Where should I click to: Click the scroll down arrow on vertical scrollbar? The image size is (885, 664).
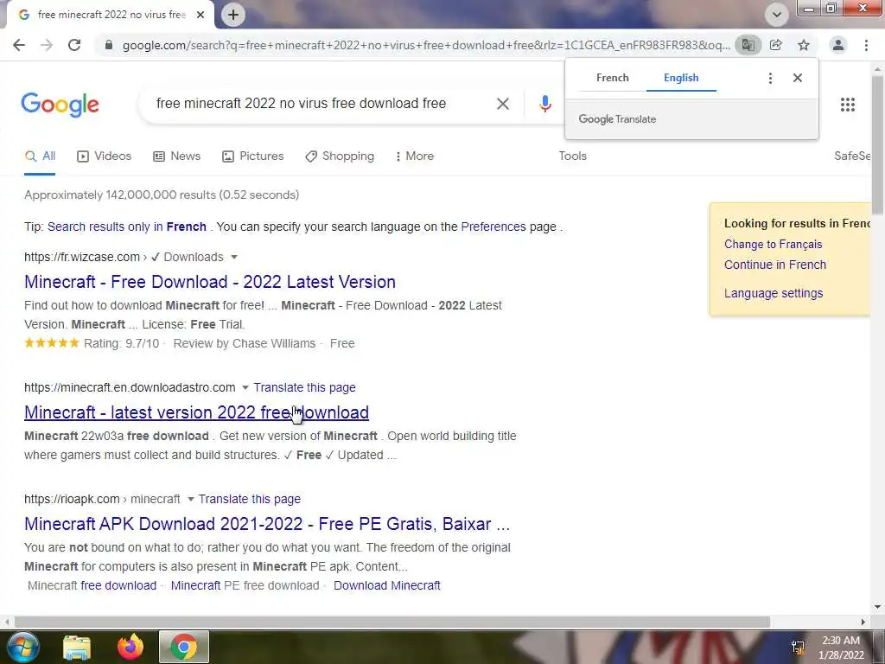pyautogui.click(x=877, y=607)
